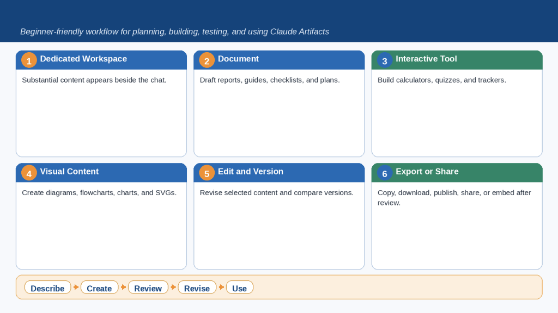
Task: Click the number 5 badge on Edit and Version
Action: pos(207,173)
